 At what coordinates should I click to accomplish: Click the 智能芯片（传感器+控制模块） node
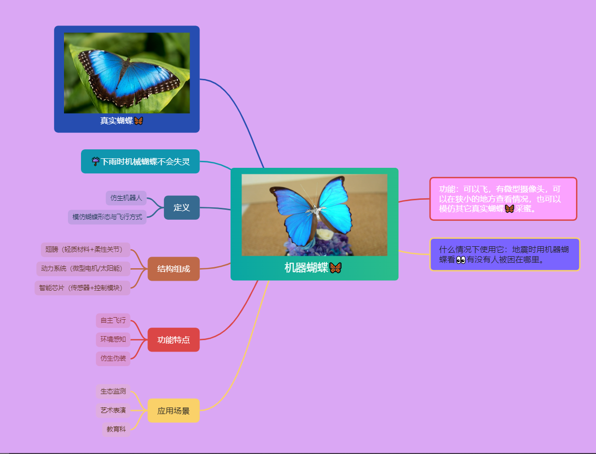82,288
